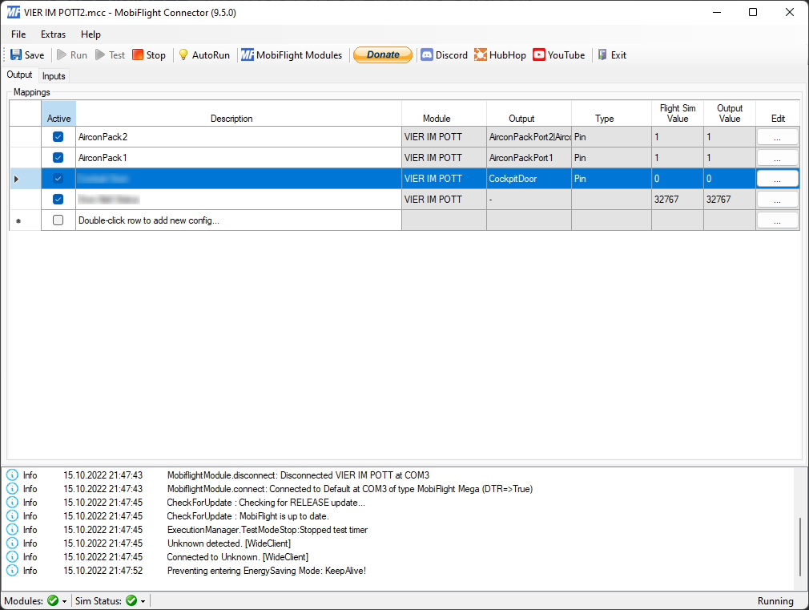Click the Type column header
Screen dimensions: 809x610
611,114
